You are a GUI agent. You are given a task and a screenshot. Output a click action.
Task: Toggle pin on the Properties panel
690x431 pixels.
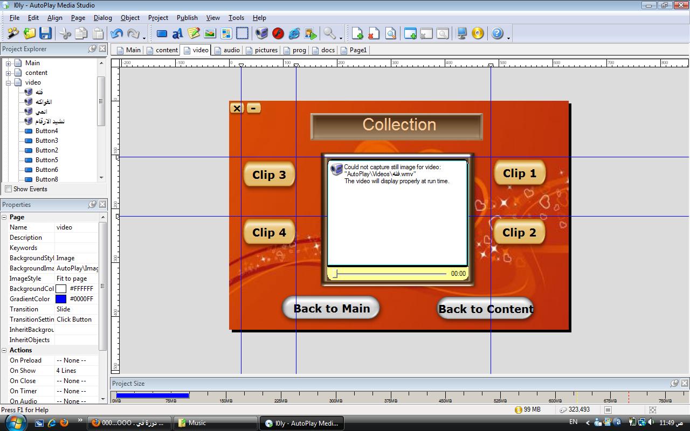pyautogui.click(x=92, y=205)
